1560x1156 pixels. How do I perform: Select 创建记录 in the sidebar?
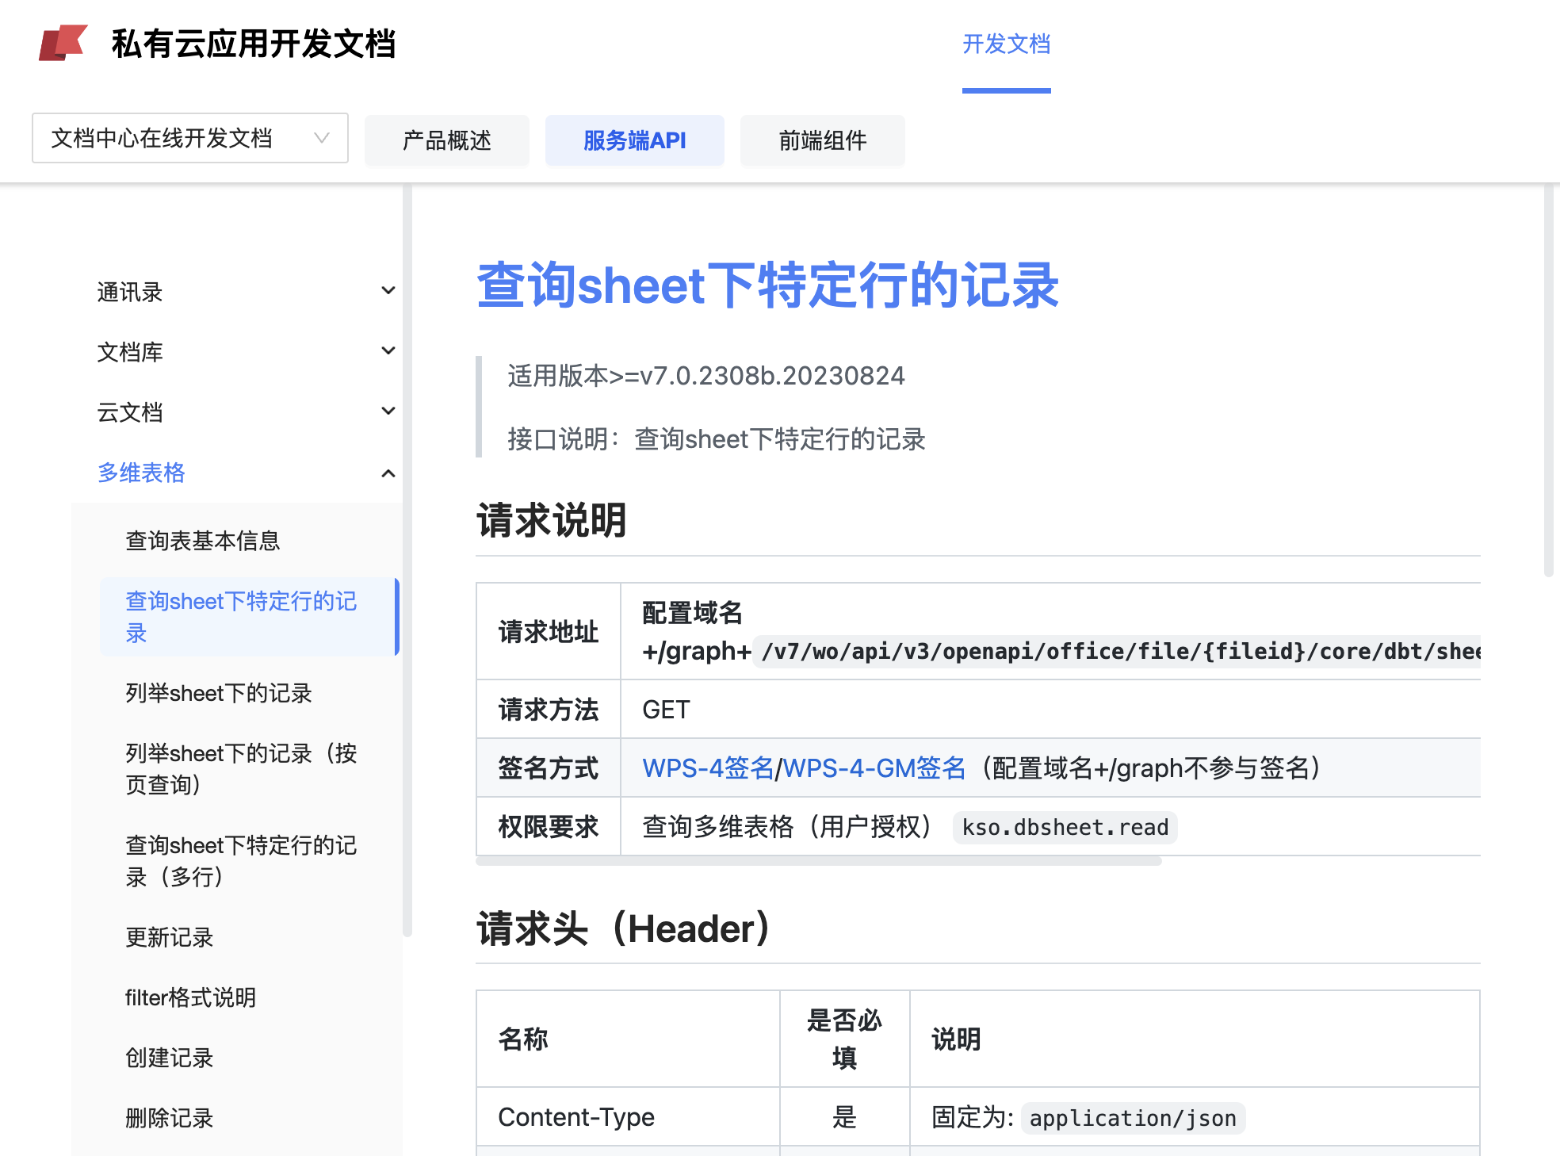(x=170, y=1058)
